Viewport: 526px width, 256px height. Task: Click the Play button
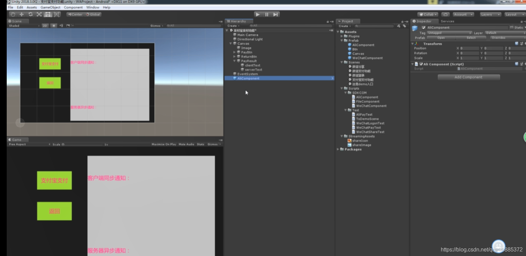258,14
